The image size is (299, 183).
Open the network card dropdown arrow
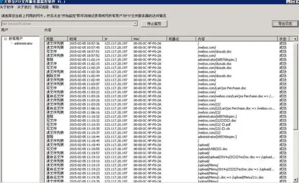[x=135, y=23]
